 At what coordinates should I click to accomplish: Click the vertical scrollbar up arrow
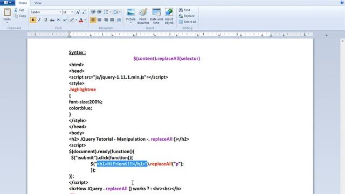(x=343, y=41)
